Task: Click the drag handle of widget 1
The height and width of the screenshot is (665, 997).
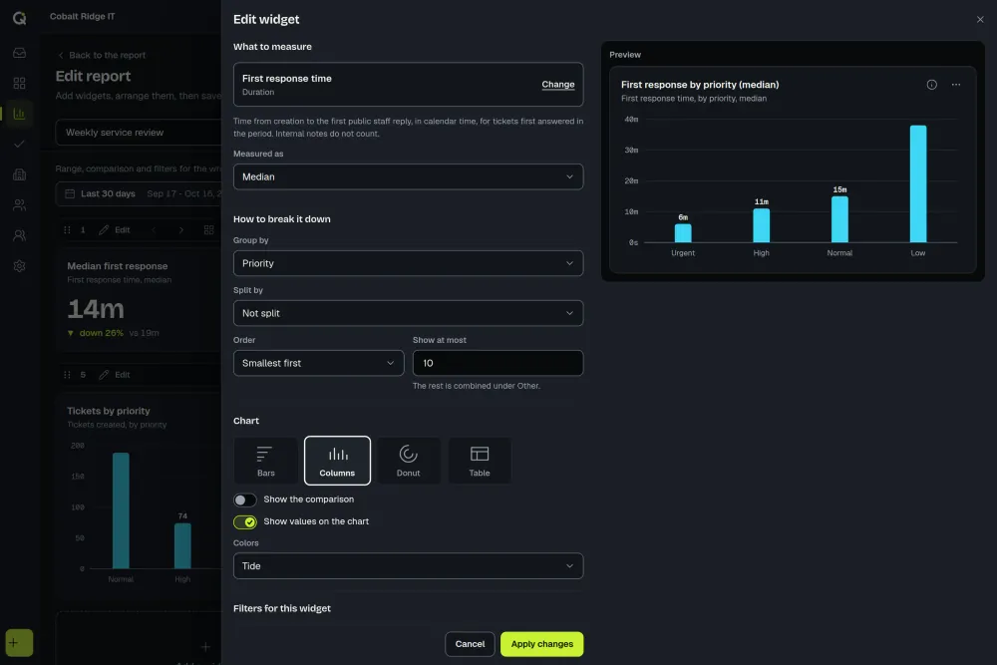Action: click(x=67, y=230)
